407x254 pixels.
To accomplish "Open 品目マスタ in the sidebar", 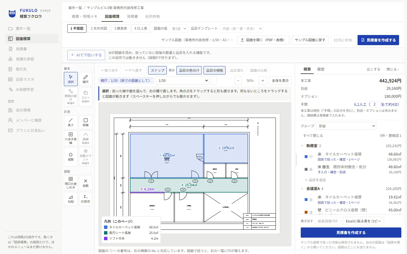I will [x=32, y=79].
